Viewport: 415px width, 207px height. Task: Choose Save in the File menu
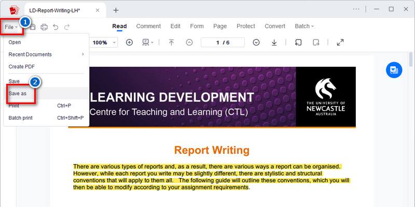tap(46, 81)
